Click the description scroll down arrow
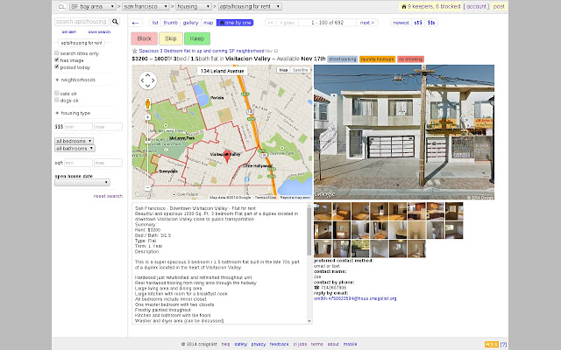This screenshot has width=561, height=350. pyautogui.click(x=309, y=321)
